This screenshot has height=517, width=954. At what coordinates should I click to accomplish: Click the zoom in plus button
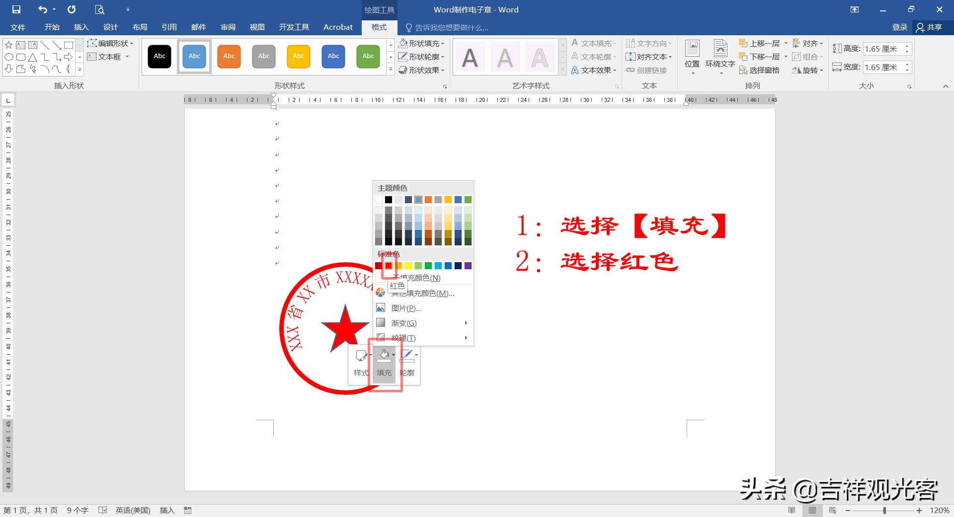pos(919,511)
